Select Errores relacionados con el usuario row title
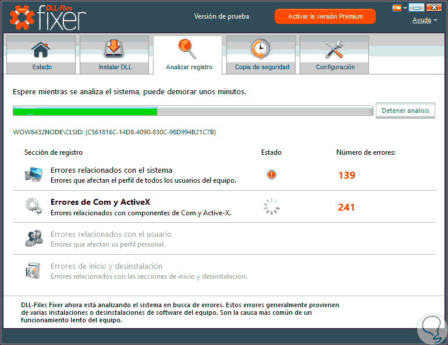Viewport: 448px width, 345px height. (x=111, y=234)
